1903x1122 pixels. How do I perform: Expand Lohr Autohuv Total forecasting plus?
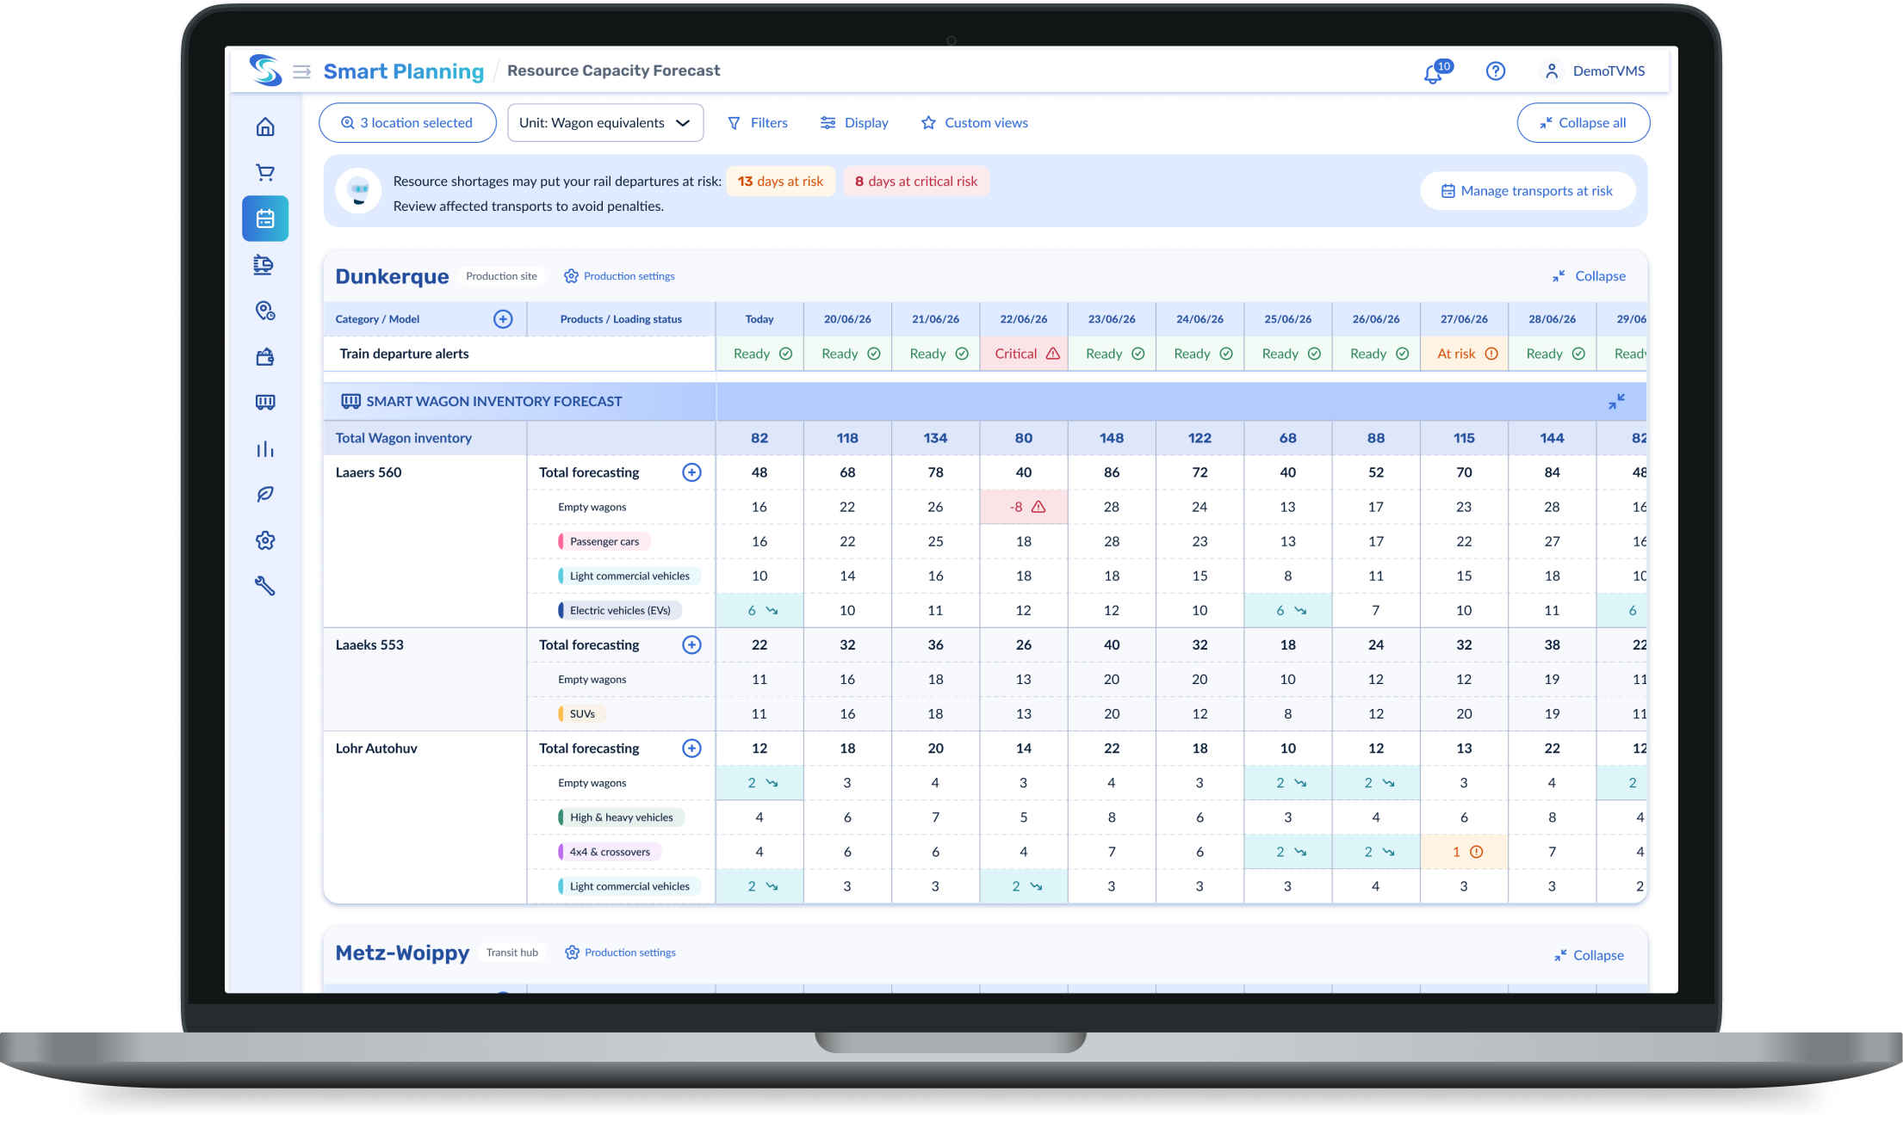click(691, 748)
